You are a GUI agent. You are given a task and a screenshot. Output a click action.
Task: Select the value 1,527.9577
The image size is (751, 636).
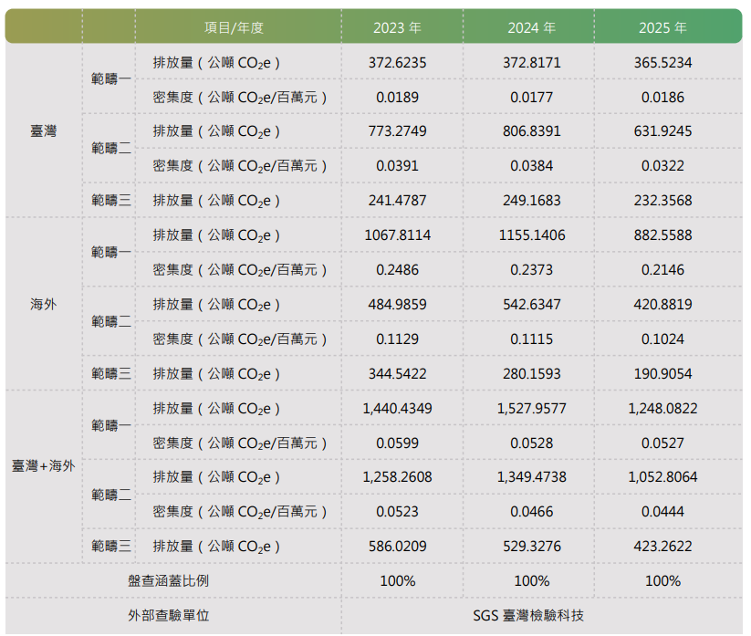click(532, 408)
